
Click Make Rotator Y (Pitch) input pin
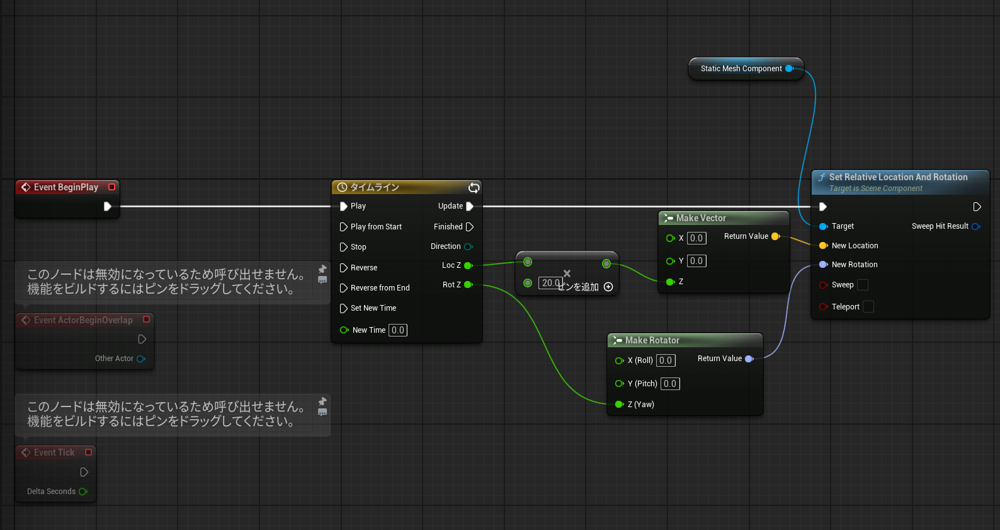tap(620, 383)
